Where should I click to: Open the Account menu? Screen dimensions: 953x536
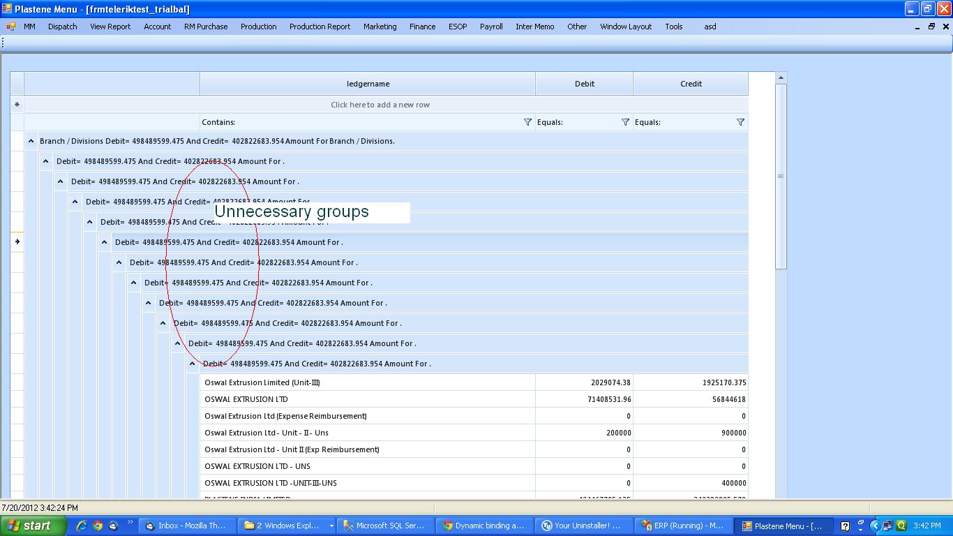[158, 27]
